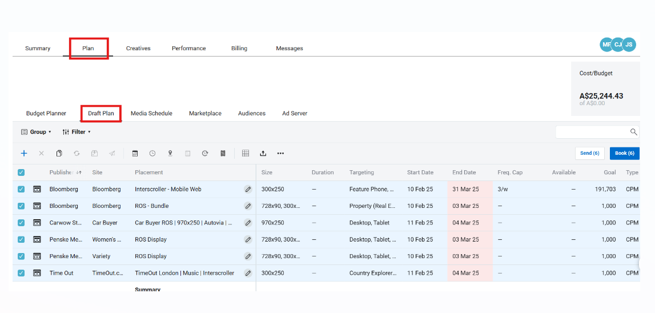Click the Book (6) button
Screen dimensions: 655x313
[x=624, y=153]
